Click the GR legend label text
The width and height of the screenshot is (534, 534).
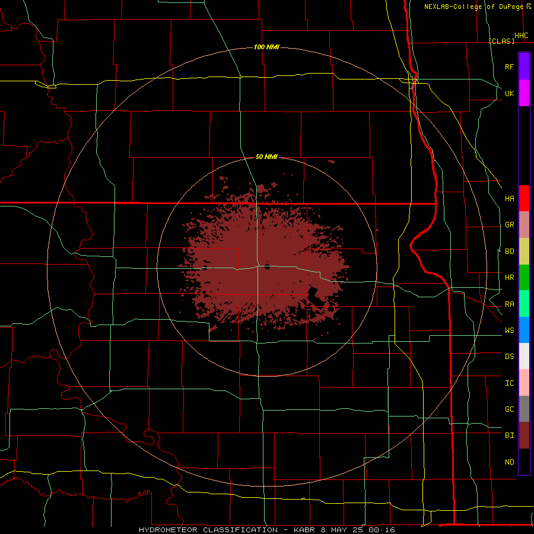[510, 225]
